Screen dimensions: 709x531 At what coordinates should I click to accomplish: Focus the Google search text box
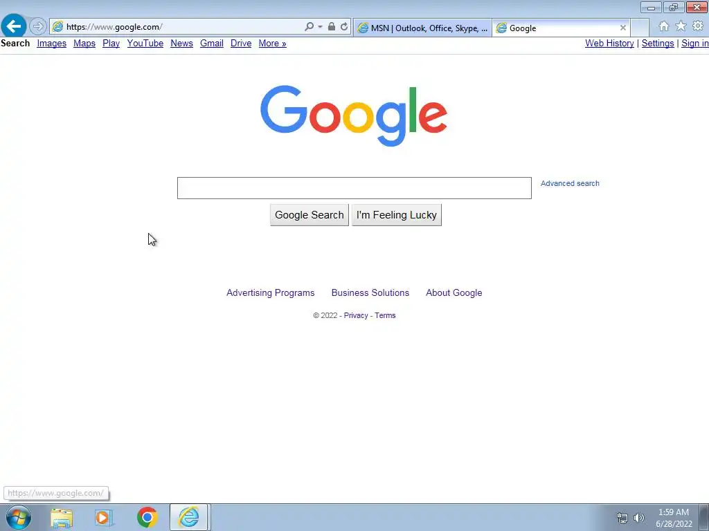pos(354,188)
